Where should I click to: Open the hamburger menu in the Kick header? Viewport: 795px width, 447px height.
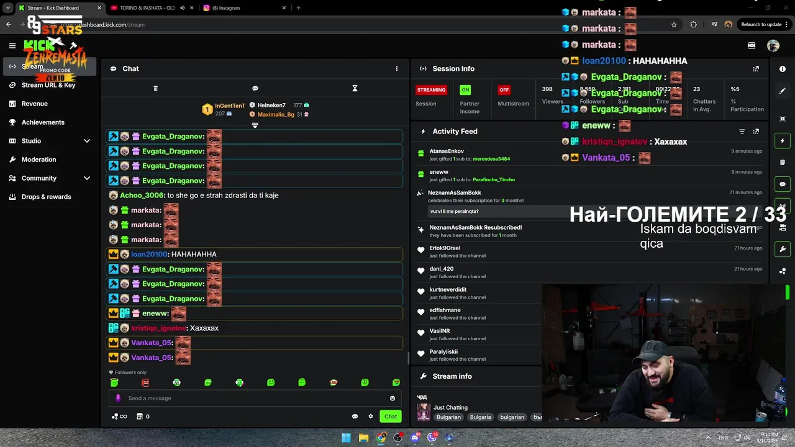[12, 45]
